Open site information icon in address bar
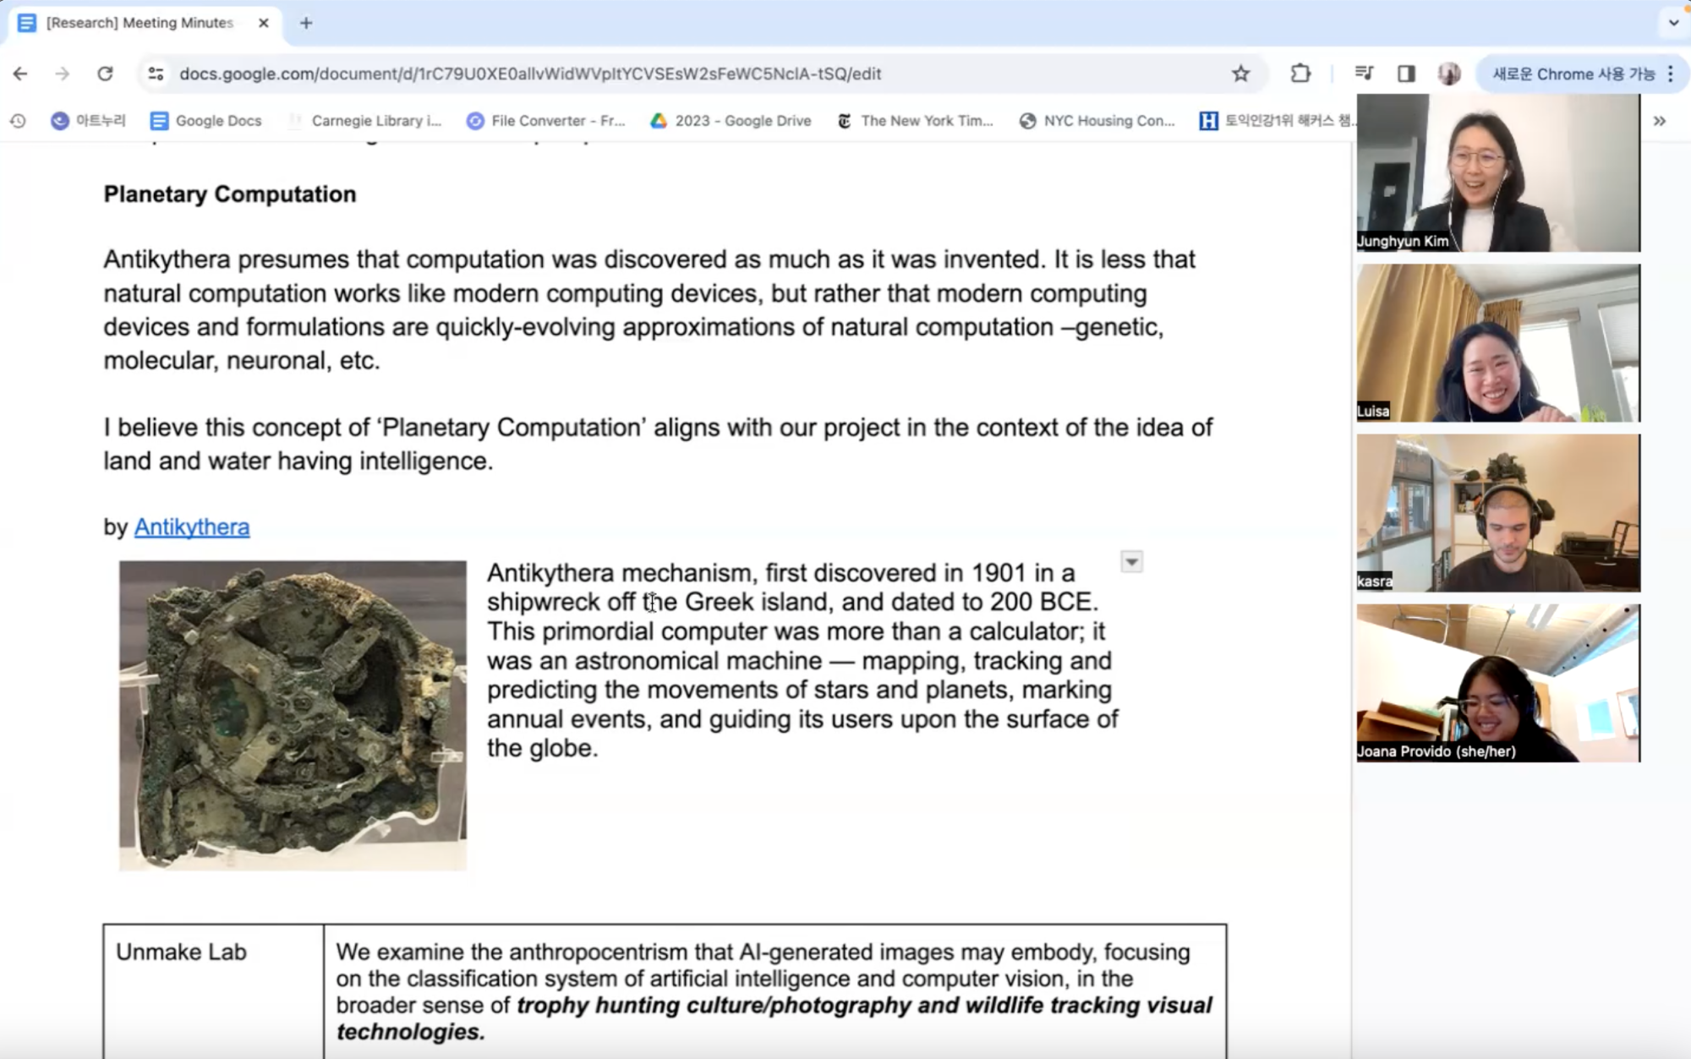 [156, 74]
